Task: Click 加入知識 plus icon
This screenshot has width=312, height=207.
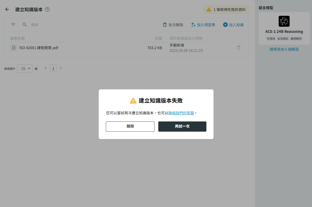Action: pyautogui.click(x=225, y=25)
